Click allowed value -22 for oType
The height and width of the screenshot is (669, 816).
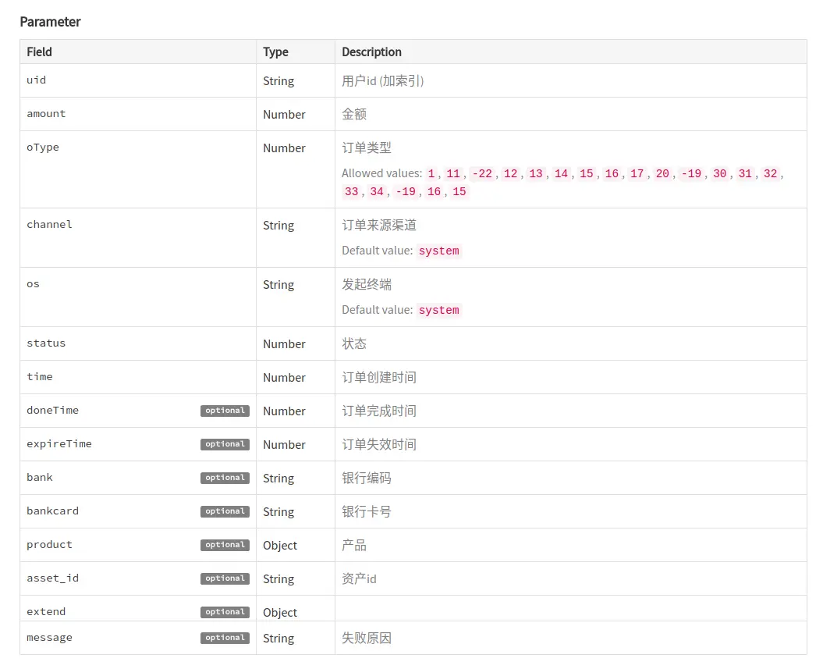[x=482, y=173]
